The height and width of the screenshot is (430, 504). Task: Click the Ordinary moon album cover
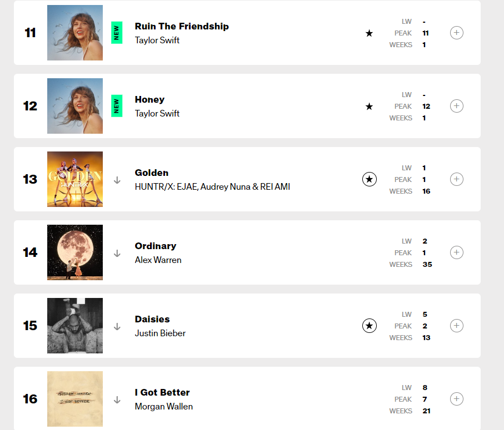tap(75, 252)
